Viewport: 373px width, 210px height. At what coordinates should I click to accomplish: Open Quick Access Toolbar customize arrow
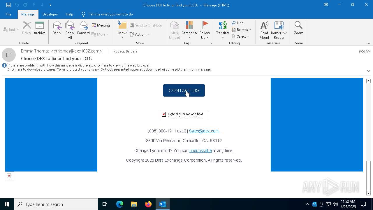pyautogui.click(x=50, y=5)
